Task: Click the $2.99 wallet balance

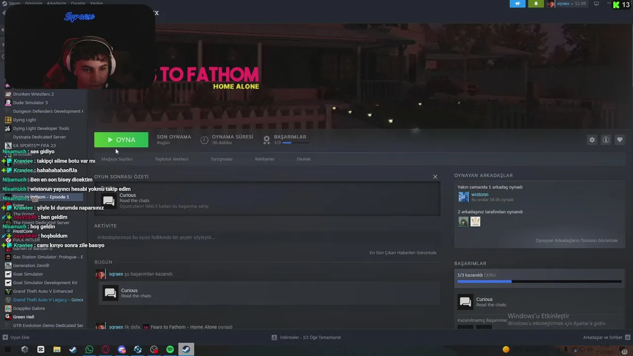Action: coord(580,3)
